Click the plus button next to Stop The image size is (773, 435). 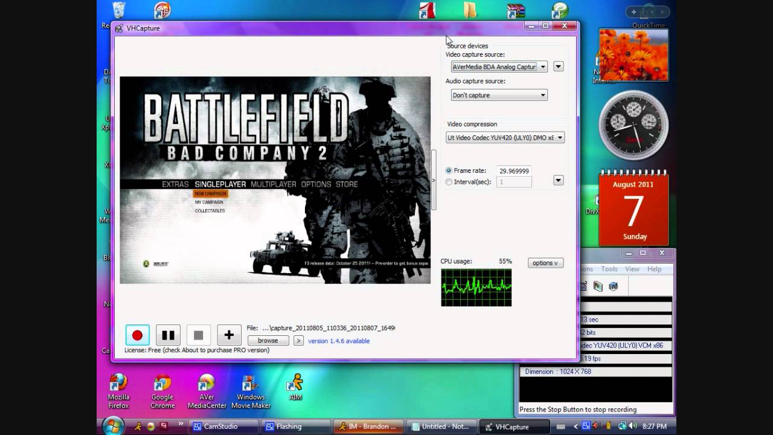click(229, 335)
